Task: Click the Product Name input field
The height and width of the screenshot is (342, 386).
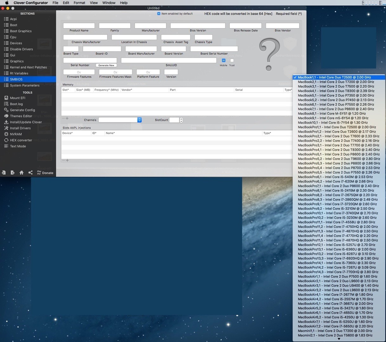Action: click(x=79, y=25)
